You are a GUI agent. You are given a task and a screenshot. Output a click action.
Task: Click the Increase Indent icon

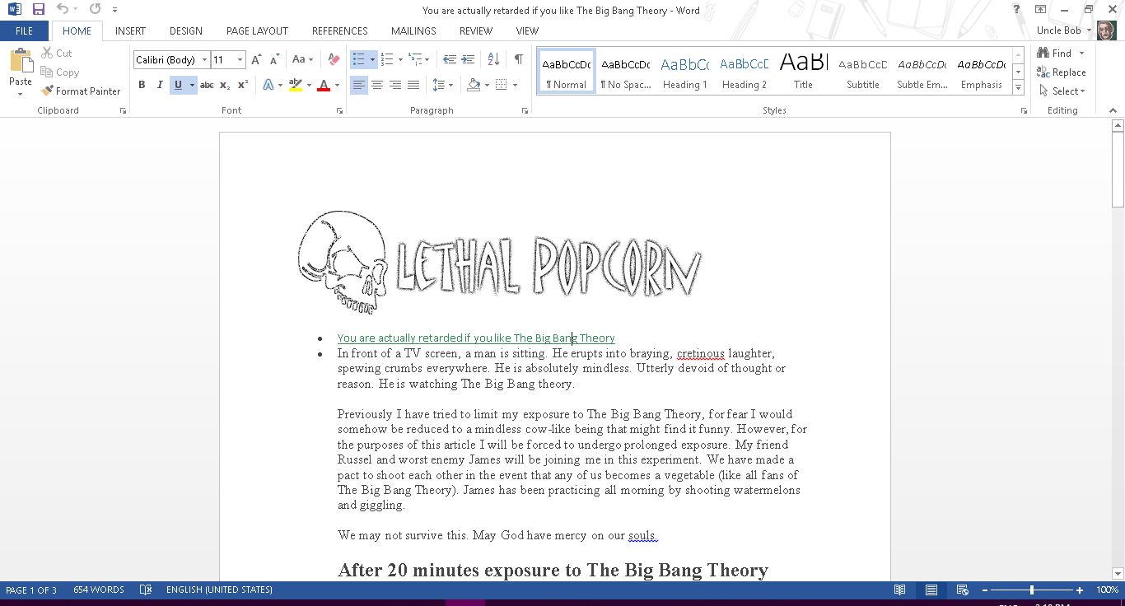468,59
